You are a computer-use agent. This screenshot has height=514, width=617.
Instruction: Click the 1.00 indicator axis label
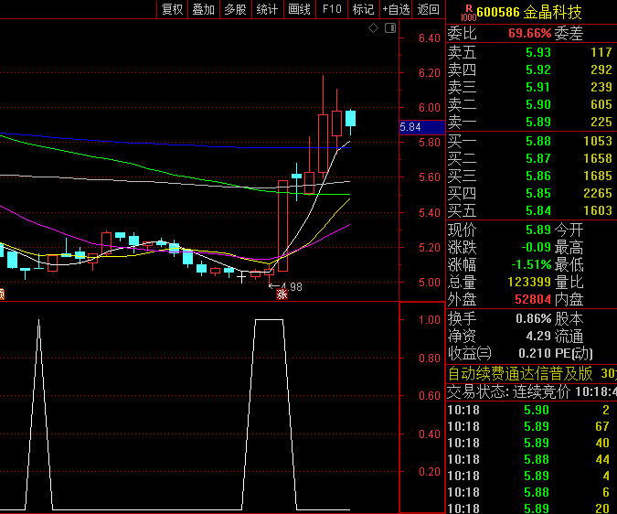click(x=429, y=319)
